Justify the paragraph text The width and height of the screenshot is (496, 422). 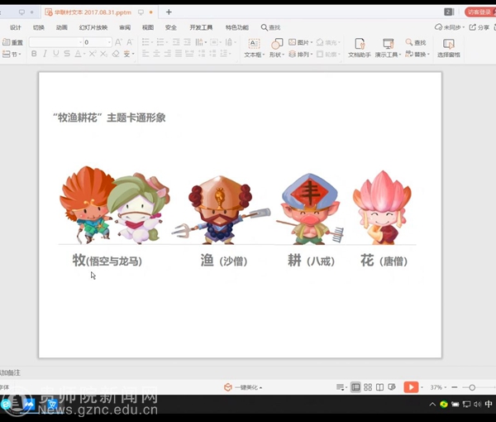(179, 54)
